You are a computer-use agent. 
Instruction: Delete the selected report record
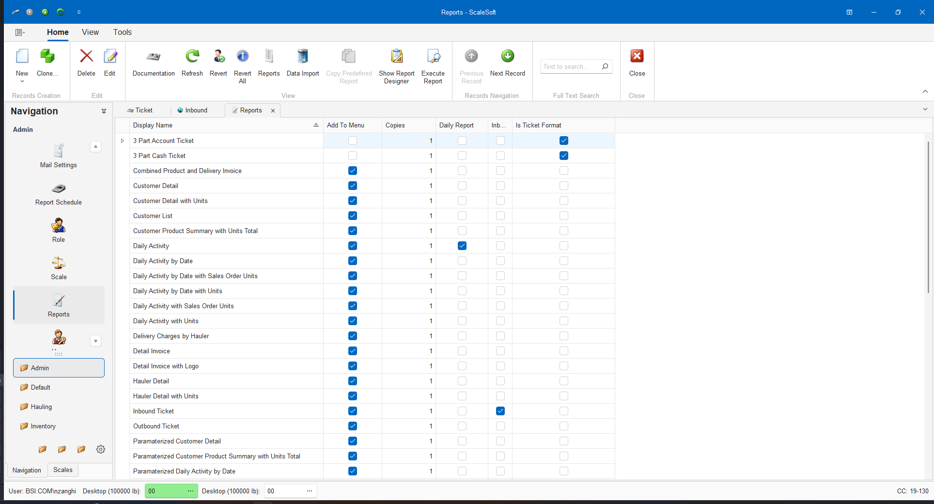[x=86, y=63]
